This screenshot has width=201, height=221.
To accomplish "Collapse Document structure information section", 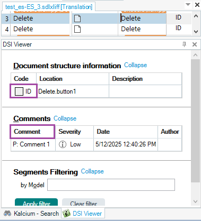I will coord(135,65).
